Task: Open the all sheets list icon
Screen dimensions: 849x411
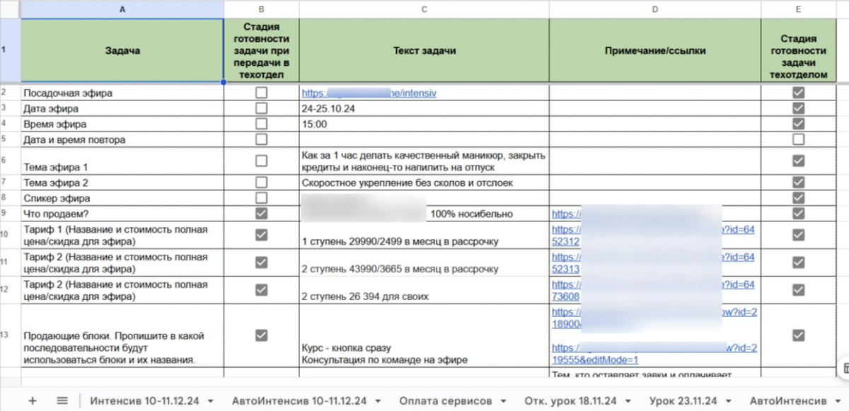Action: (x=62, y=400)
